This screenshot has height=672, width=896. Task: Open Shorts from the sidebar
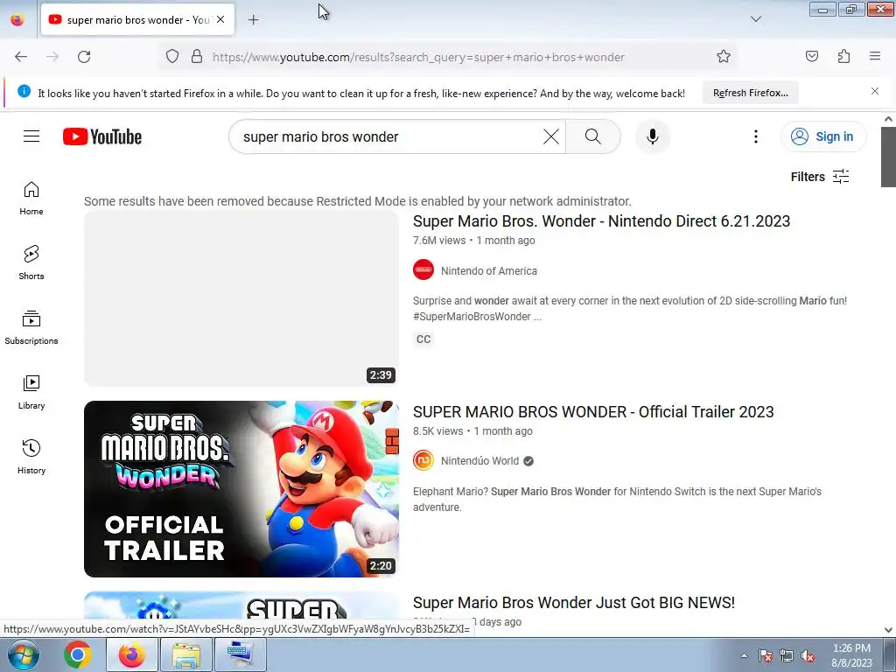click(31, 262)
